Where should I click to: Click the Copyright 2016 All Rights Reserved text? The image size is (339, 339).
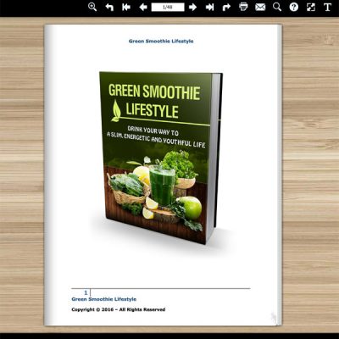pyautogui.click(x=119, y=309)
